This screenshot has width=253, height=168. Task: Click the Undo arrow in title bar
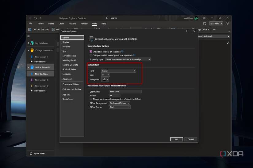click(x=36, y=18)
